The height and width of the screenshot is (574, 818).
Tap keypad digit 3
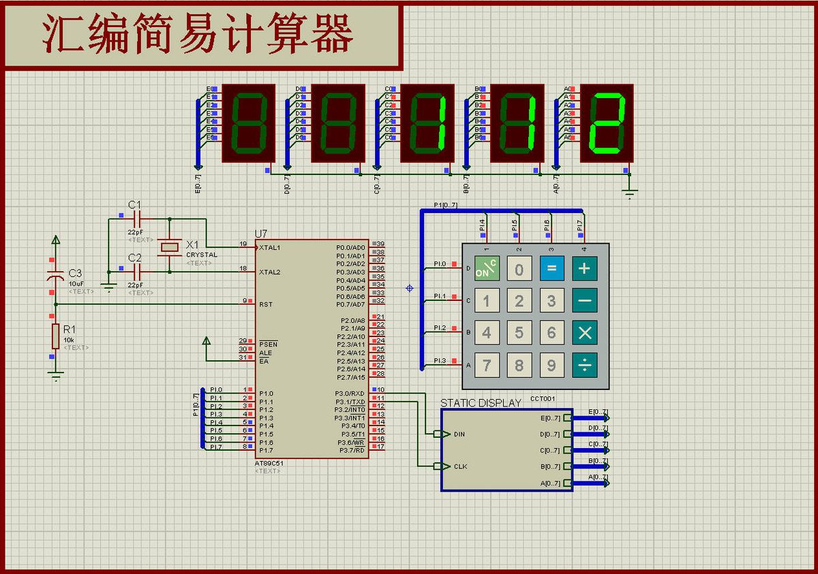coord(551,300)
